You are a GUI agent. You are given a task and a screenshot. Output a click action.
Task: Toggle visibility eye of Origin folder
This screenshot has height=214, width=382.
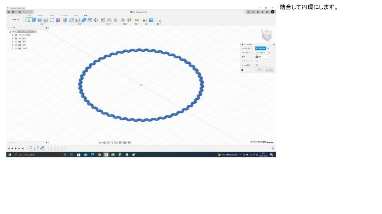16,42
